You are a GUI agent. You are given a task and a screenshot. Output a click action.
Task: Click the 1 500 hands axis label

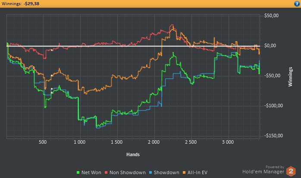tap(116, 142)
